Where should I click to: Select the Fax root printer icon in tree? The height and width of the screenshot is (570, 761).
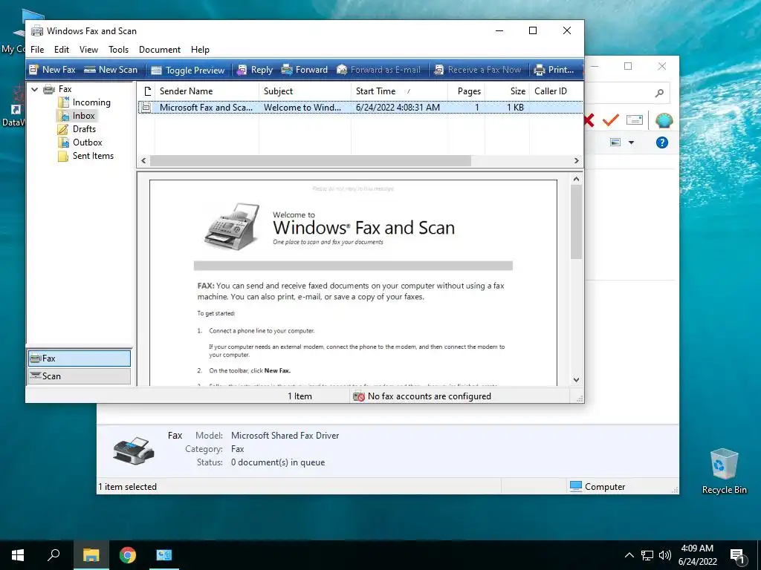[49, 89]
